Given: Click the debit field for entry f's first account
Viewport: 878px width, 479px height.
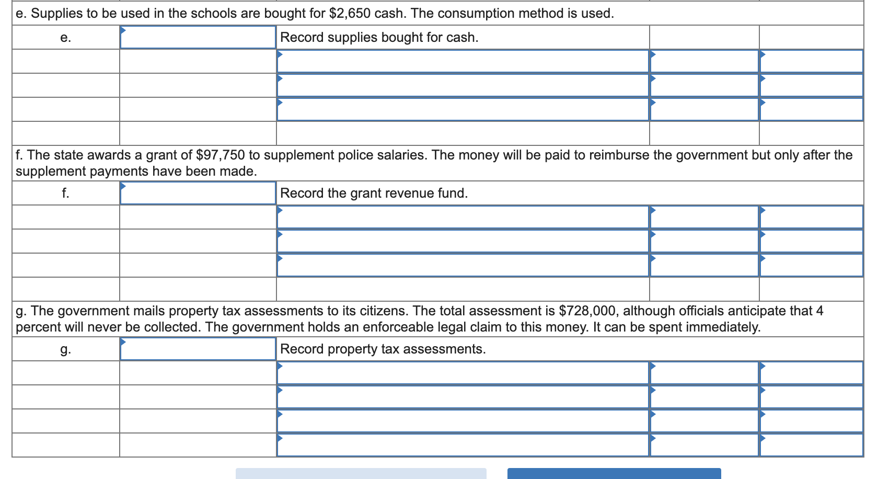Looking at the screenshot, I should point(703,216).
